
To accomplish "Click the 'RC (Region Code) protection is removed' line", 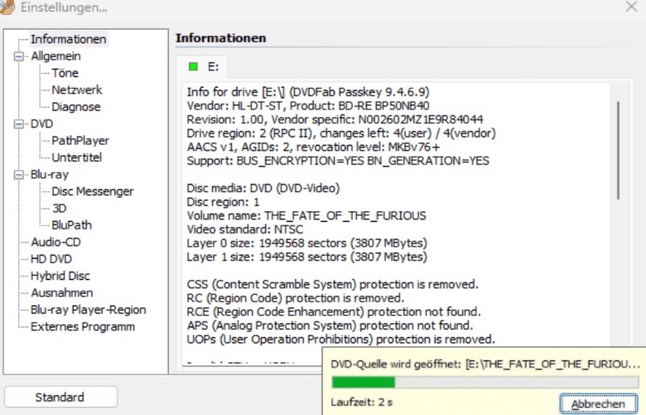I will point(296,298).
